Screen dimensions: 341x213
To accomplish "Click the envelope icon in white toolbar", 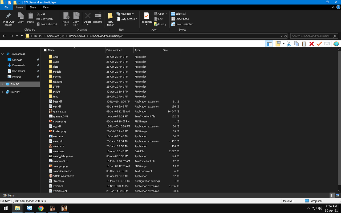I will pyautogui.click(x=327, y=44).
